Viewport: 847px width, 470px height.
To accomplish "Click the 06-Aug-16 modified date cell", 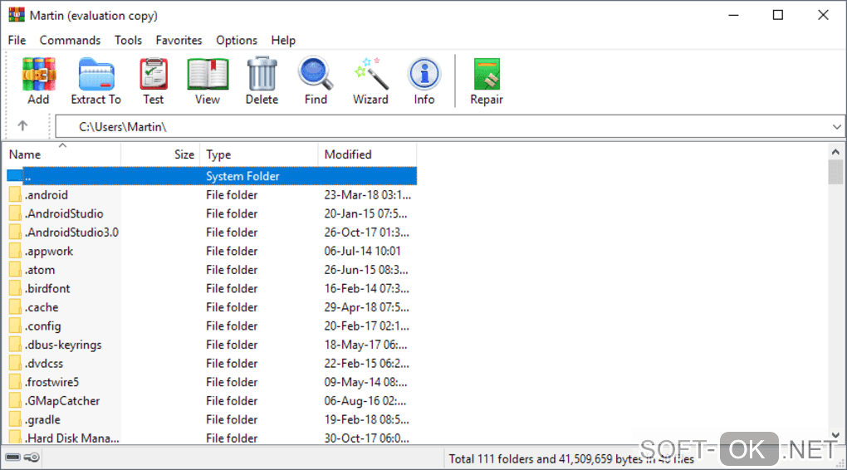I will pos(365,400).
